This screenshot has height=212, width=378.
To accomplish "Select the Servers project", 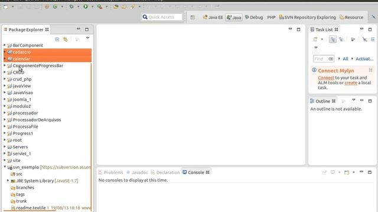I will pyautogui.click(x=20, y=147).
